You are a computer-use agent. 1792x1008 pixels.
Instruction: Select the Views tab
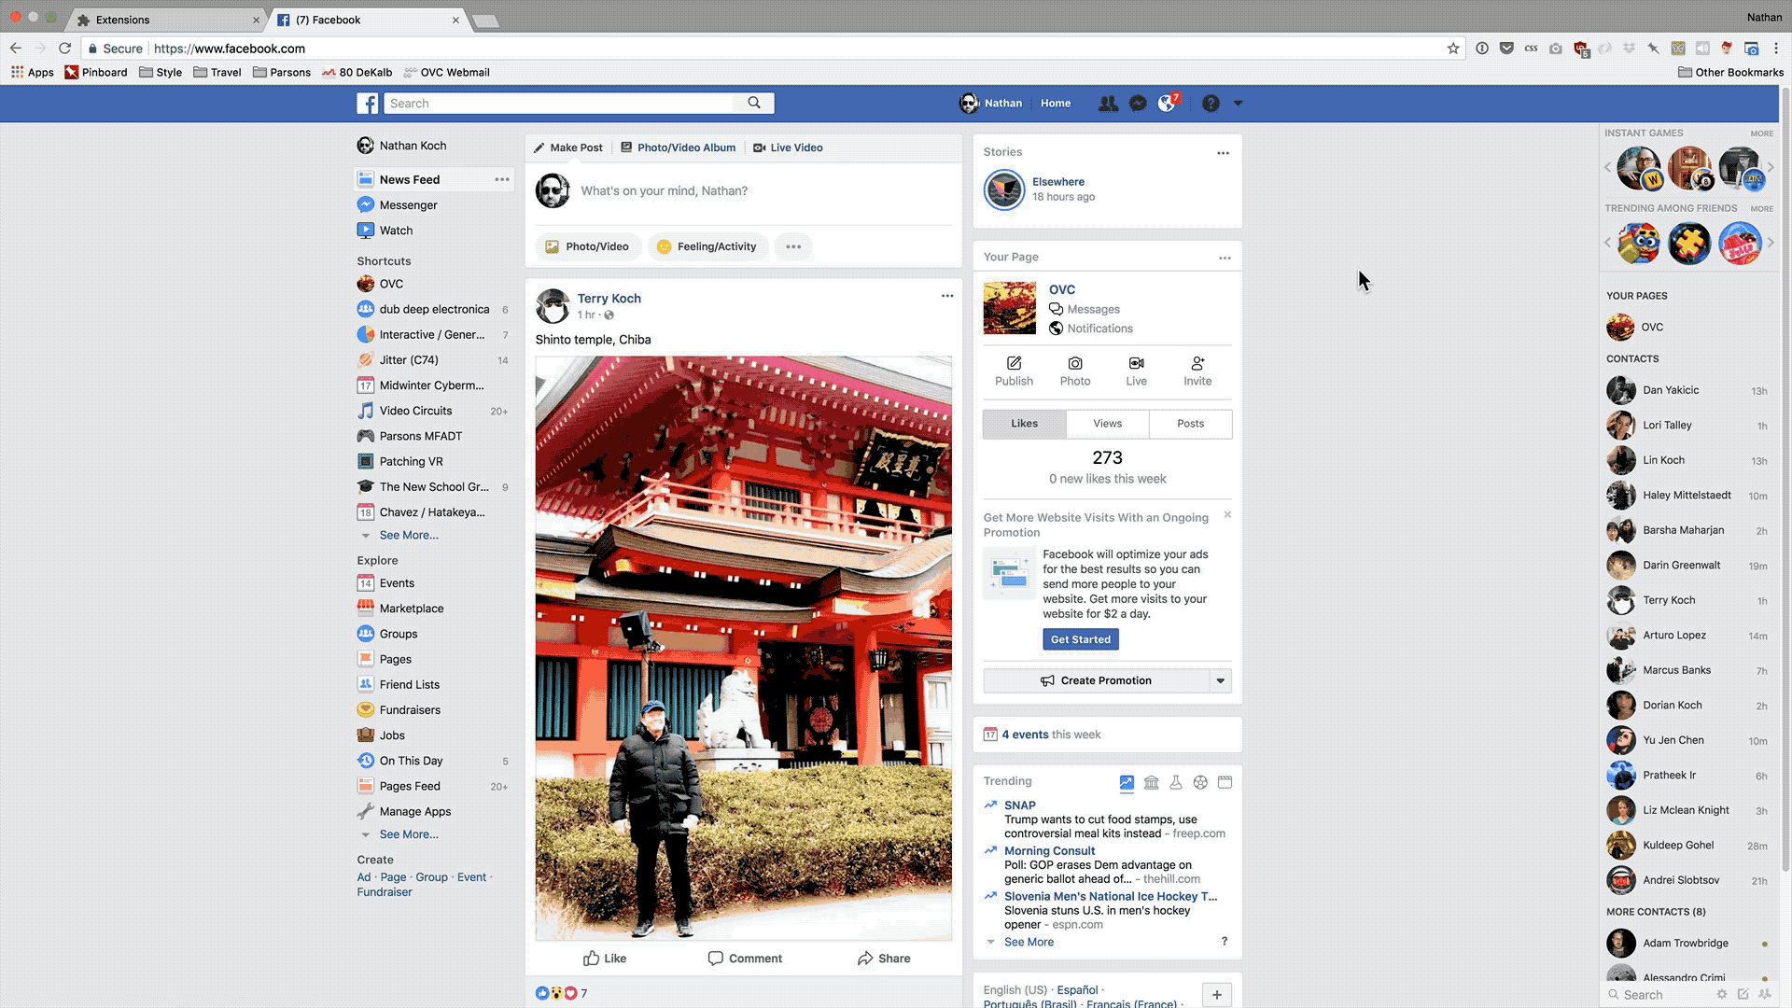click(1107, 424)
